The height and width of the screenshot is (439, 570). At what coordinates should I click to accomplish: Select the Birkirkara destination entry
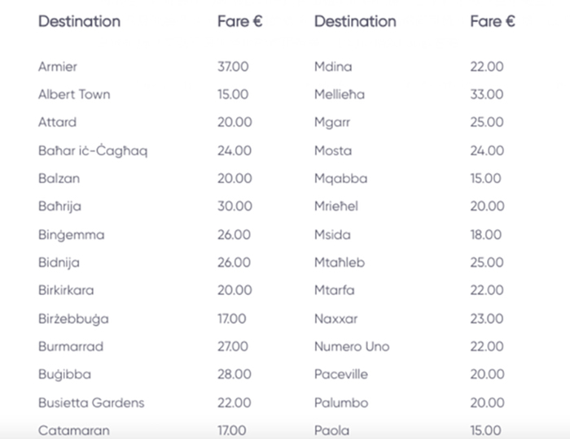[66, 290]
